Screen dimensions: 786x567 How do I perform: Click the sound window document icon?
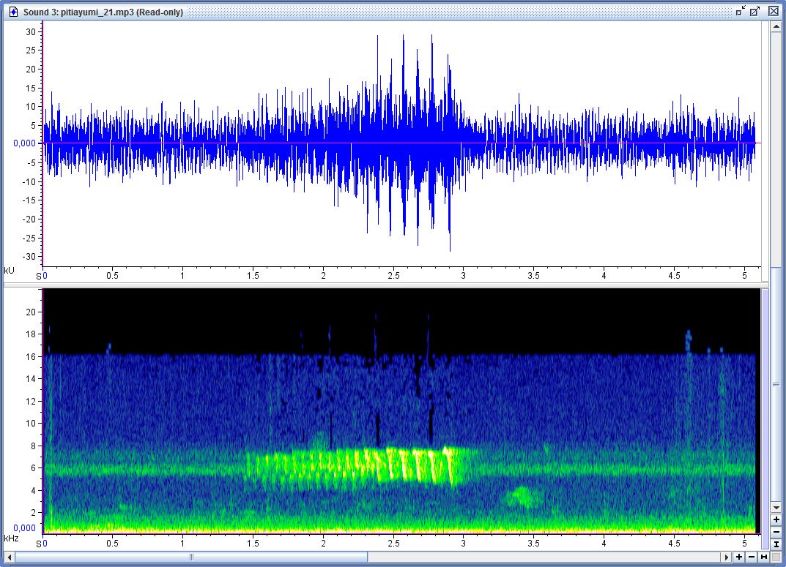[x=12, y=12]
